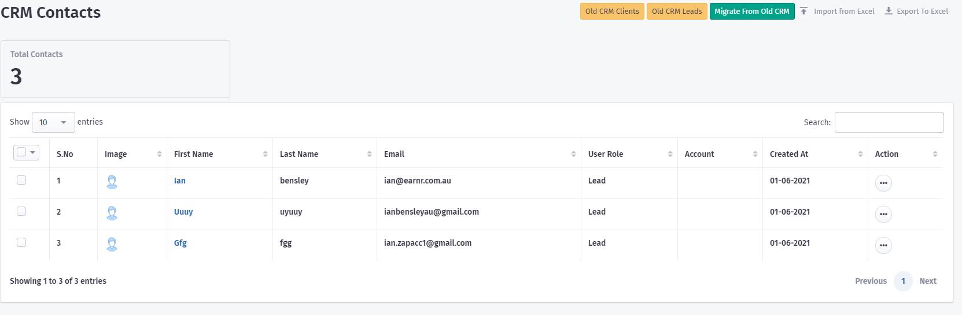Open action menu for Gfg's row

click(x=883, y=245)
